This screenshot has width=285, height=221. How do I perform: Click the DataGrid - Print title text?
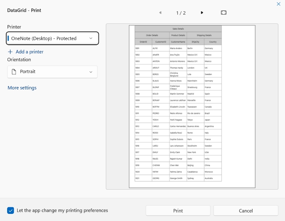pyautogui.click(x=24, y=10)
